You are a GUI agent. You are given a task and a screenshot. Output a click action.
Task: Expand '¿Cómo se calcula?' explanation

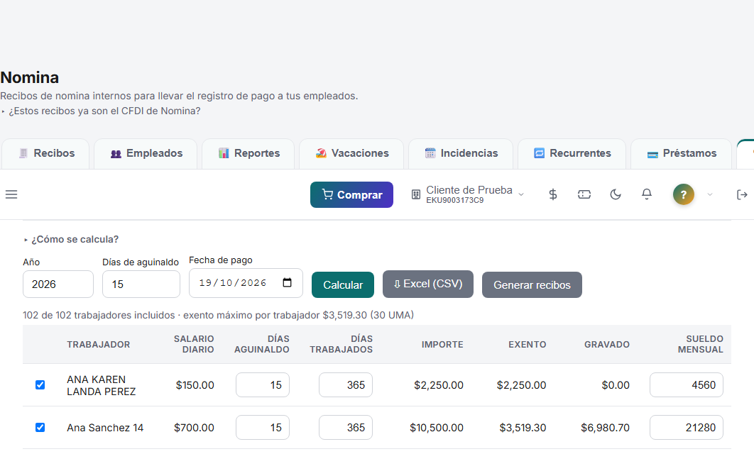click(x=71, y=239)
